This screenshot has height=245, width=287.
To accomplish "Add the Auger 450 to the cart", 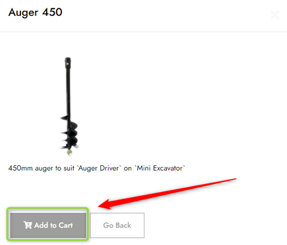I will (x=48, y=225).
